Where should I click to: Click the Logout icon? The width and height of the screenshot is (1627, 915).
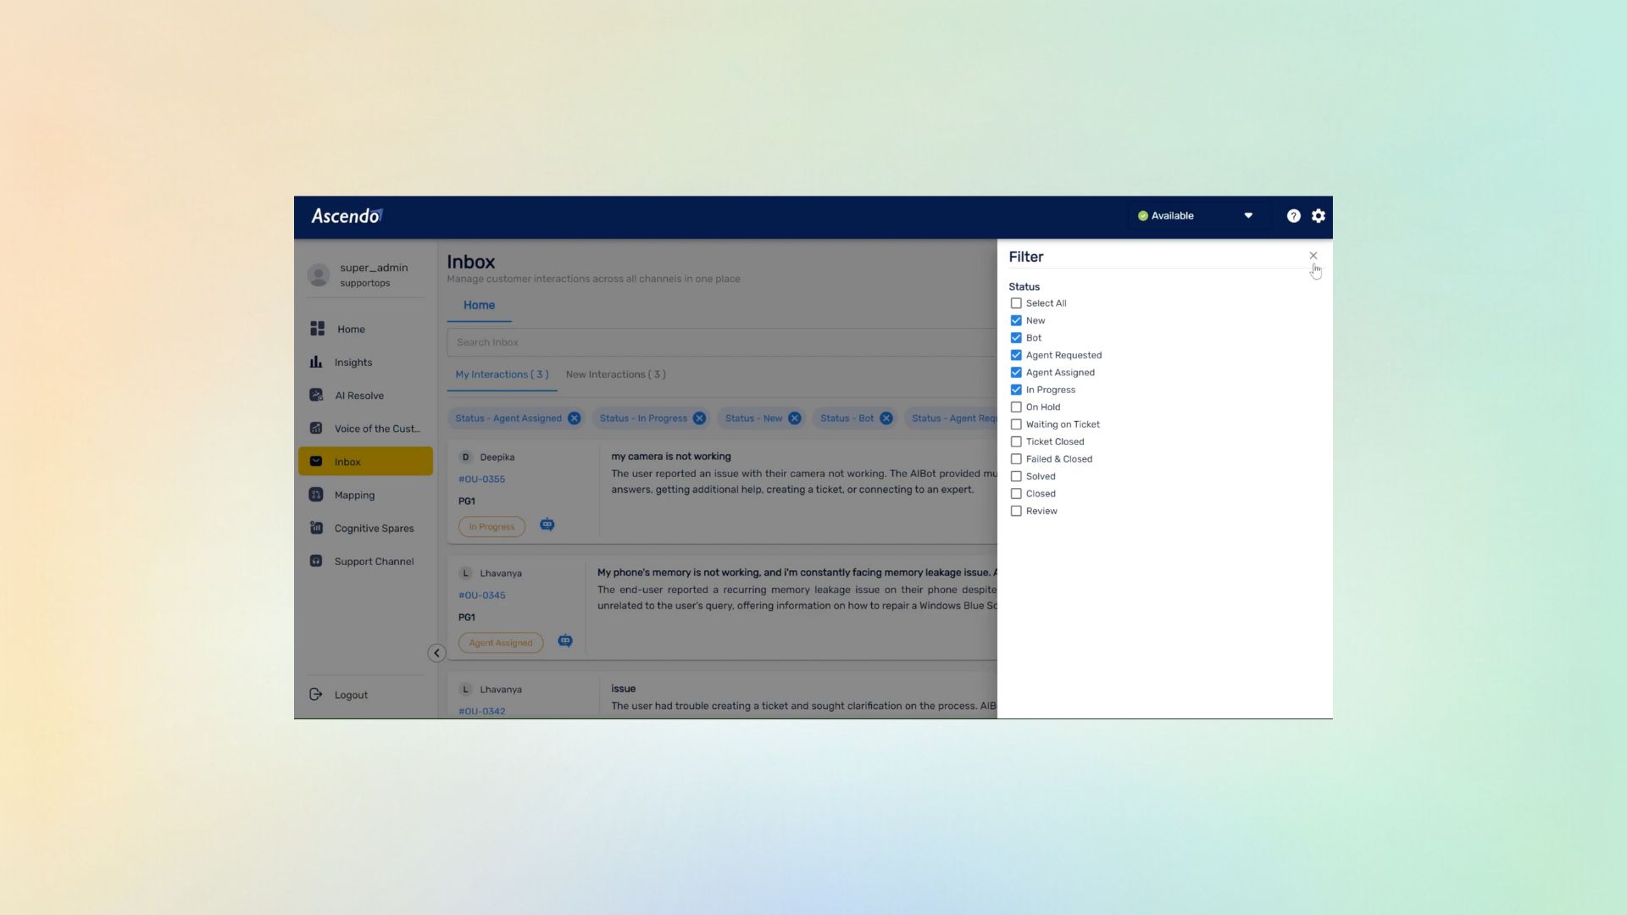[316, 695]
